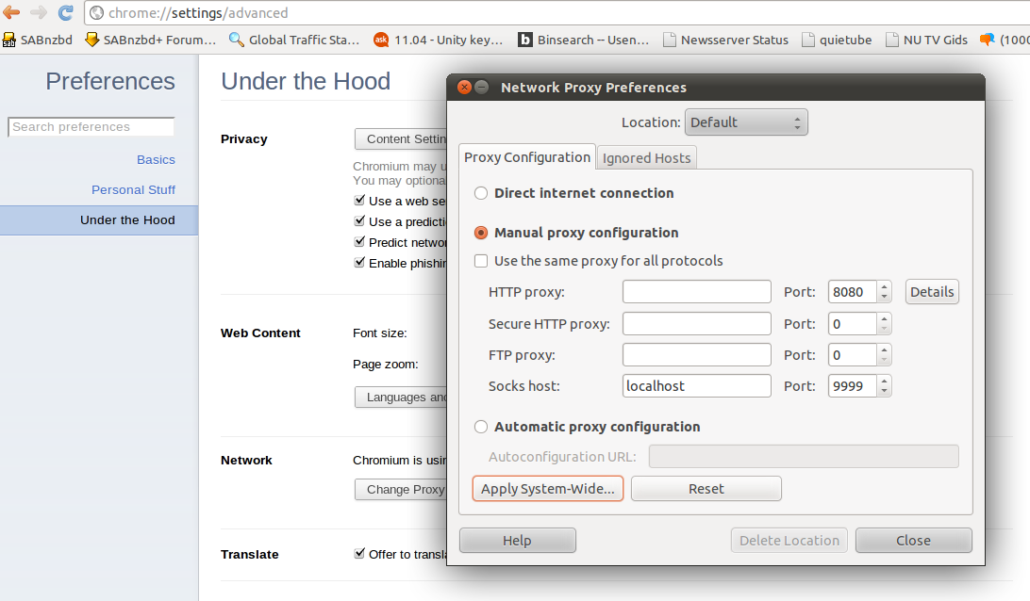1030x601 pixels.
Task: Go forward with the browser forward arrow
Action: click(x=39, y=12)
